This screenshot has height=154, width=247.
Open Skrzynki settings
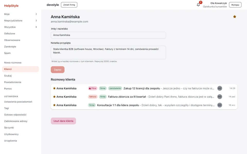coord(21,128)
